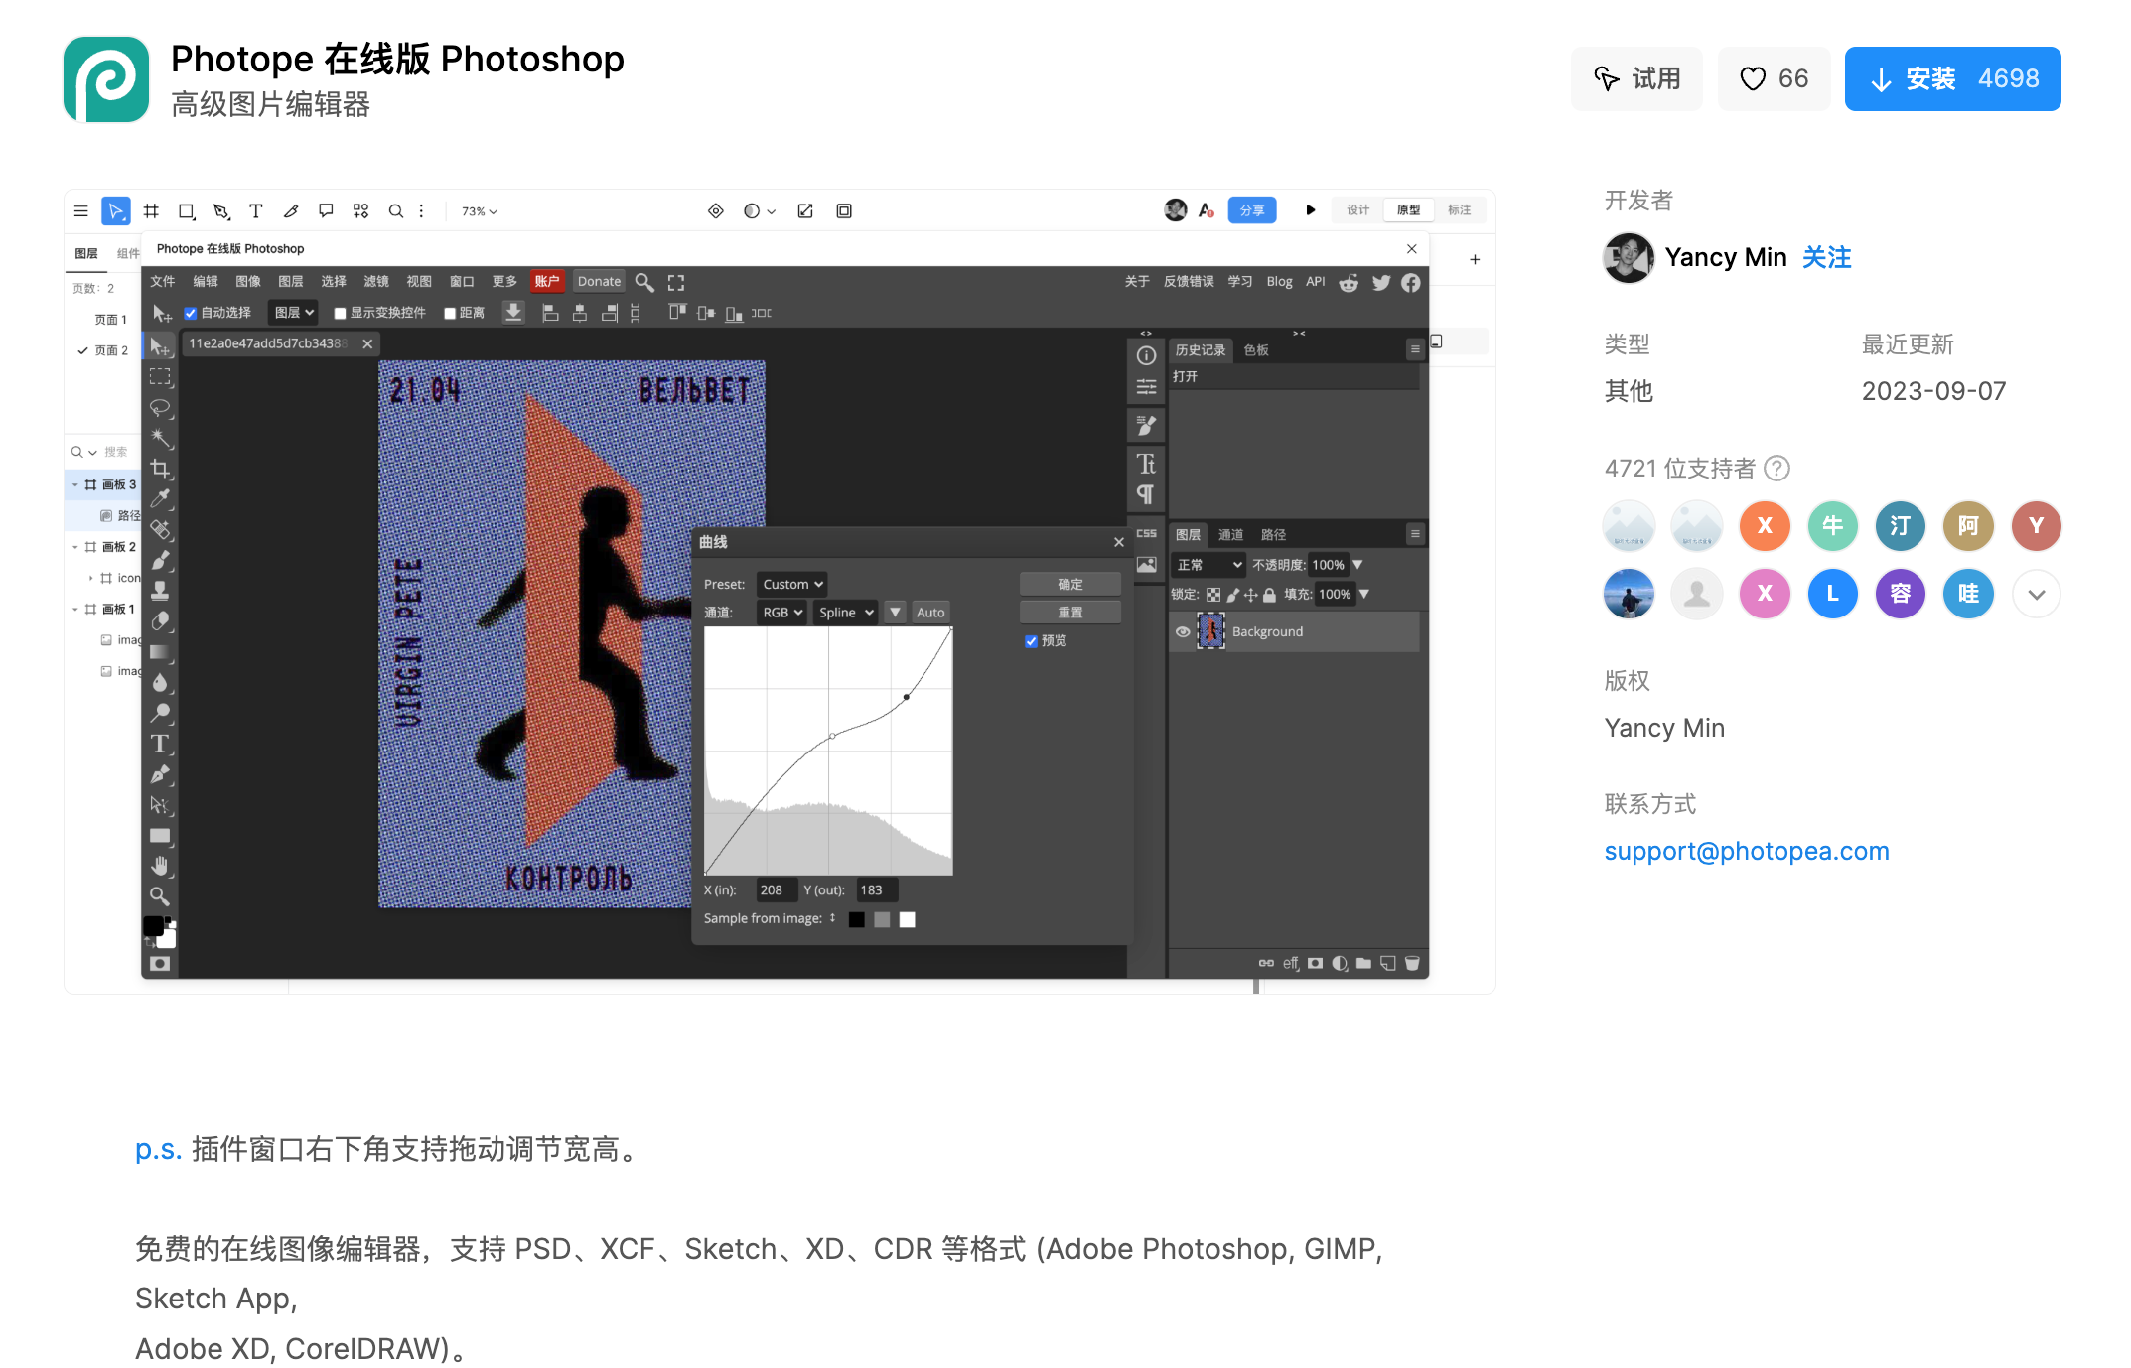Expand the supporters list chevron
The height and width of the screenshot is (1368, 2131).
(2036, 595)
